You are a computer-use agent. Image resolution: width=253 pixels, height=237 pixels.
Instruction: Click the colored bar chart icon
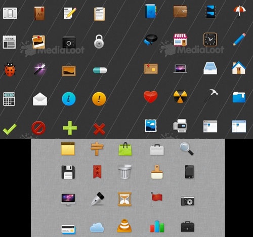pyautogui.click(x=157, y=226)
